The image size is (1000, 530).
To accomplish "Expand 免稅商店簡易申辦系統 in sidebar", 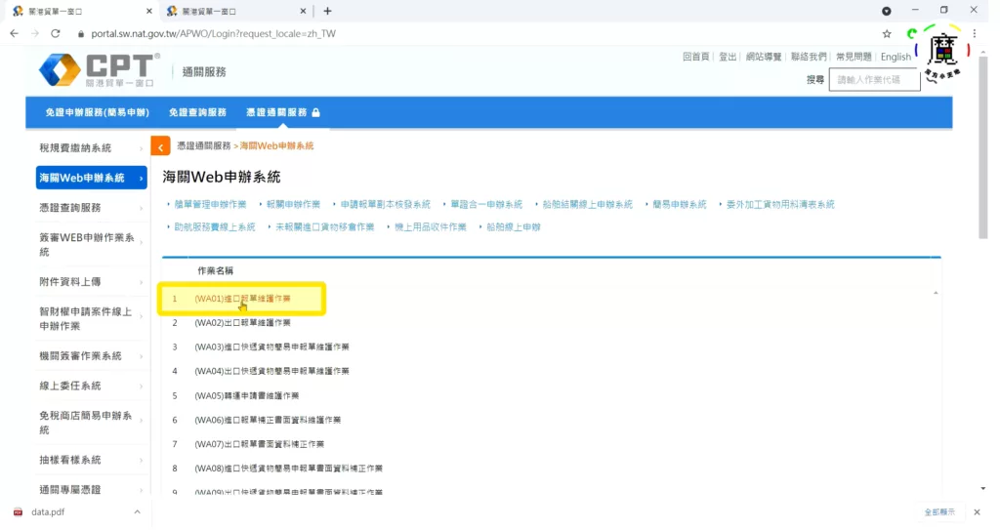I will pyautogui.click(x=91, y=423).
